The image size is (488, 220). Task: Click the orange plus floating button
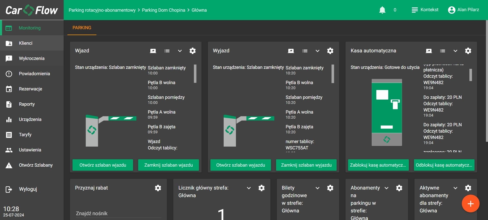470,203
